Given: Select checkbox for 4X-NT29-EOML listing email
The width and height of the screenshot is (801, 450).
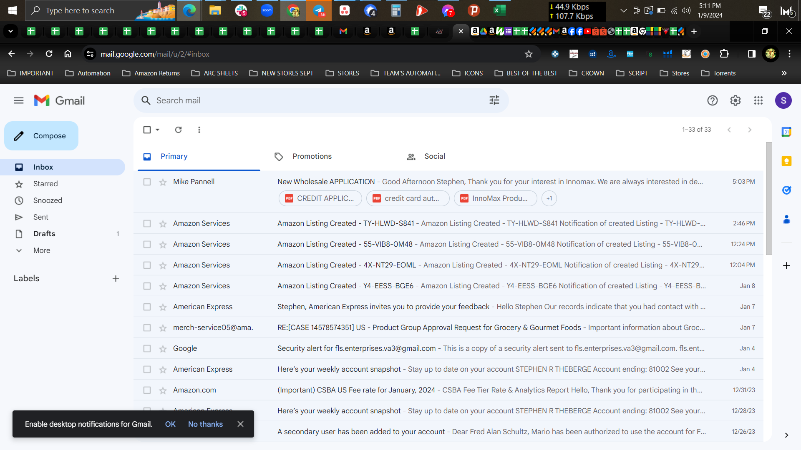Looking at the screenshot, I should 147,265.
